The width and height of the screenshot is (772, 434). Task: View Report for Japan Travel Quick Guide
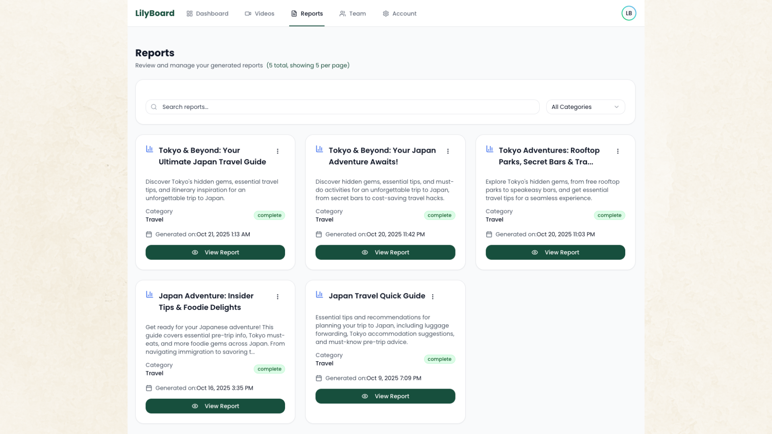385,396
